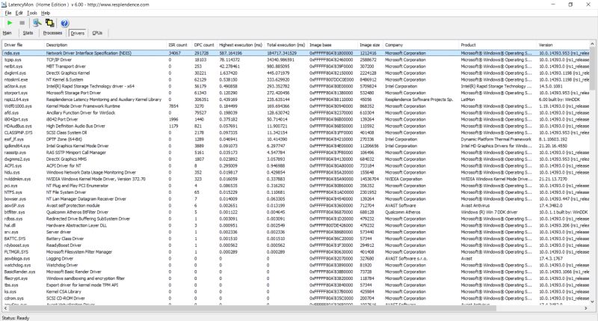The width and height of the screenshot is (598, 321).
Task: Select the aswSP.sys driver row
Action: (296, 206)
